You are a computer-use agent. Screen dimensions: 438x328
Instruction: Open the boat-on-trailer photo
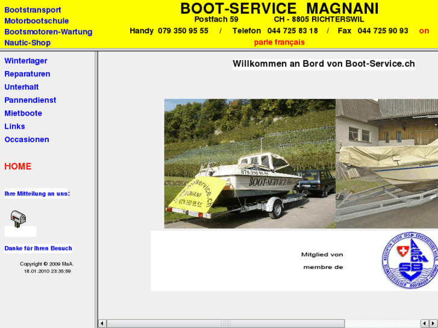point(250,164)
